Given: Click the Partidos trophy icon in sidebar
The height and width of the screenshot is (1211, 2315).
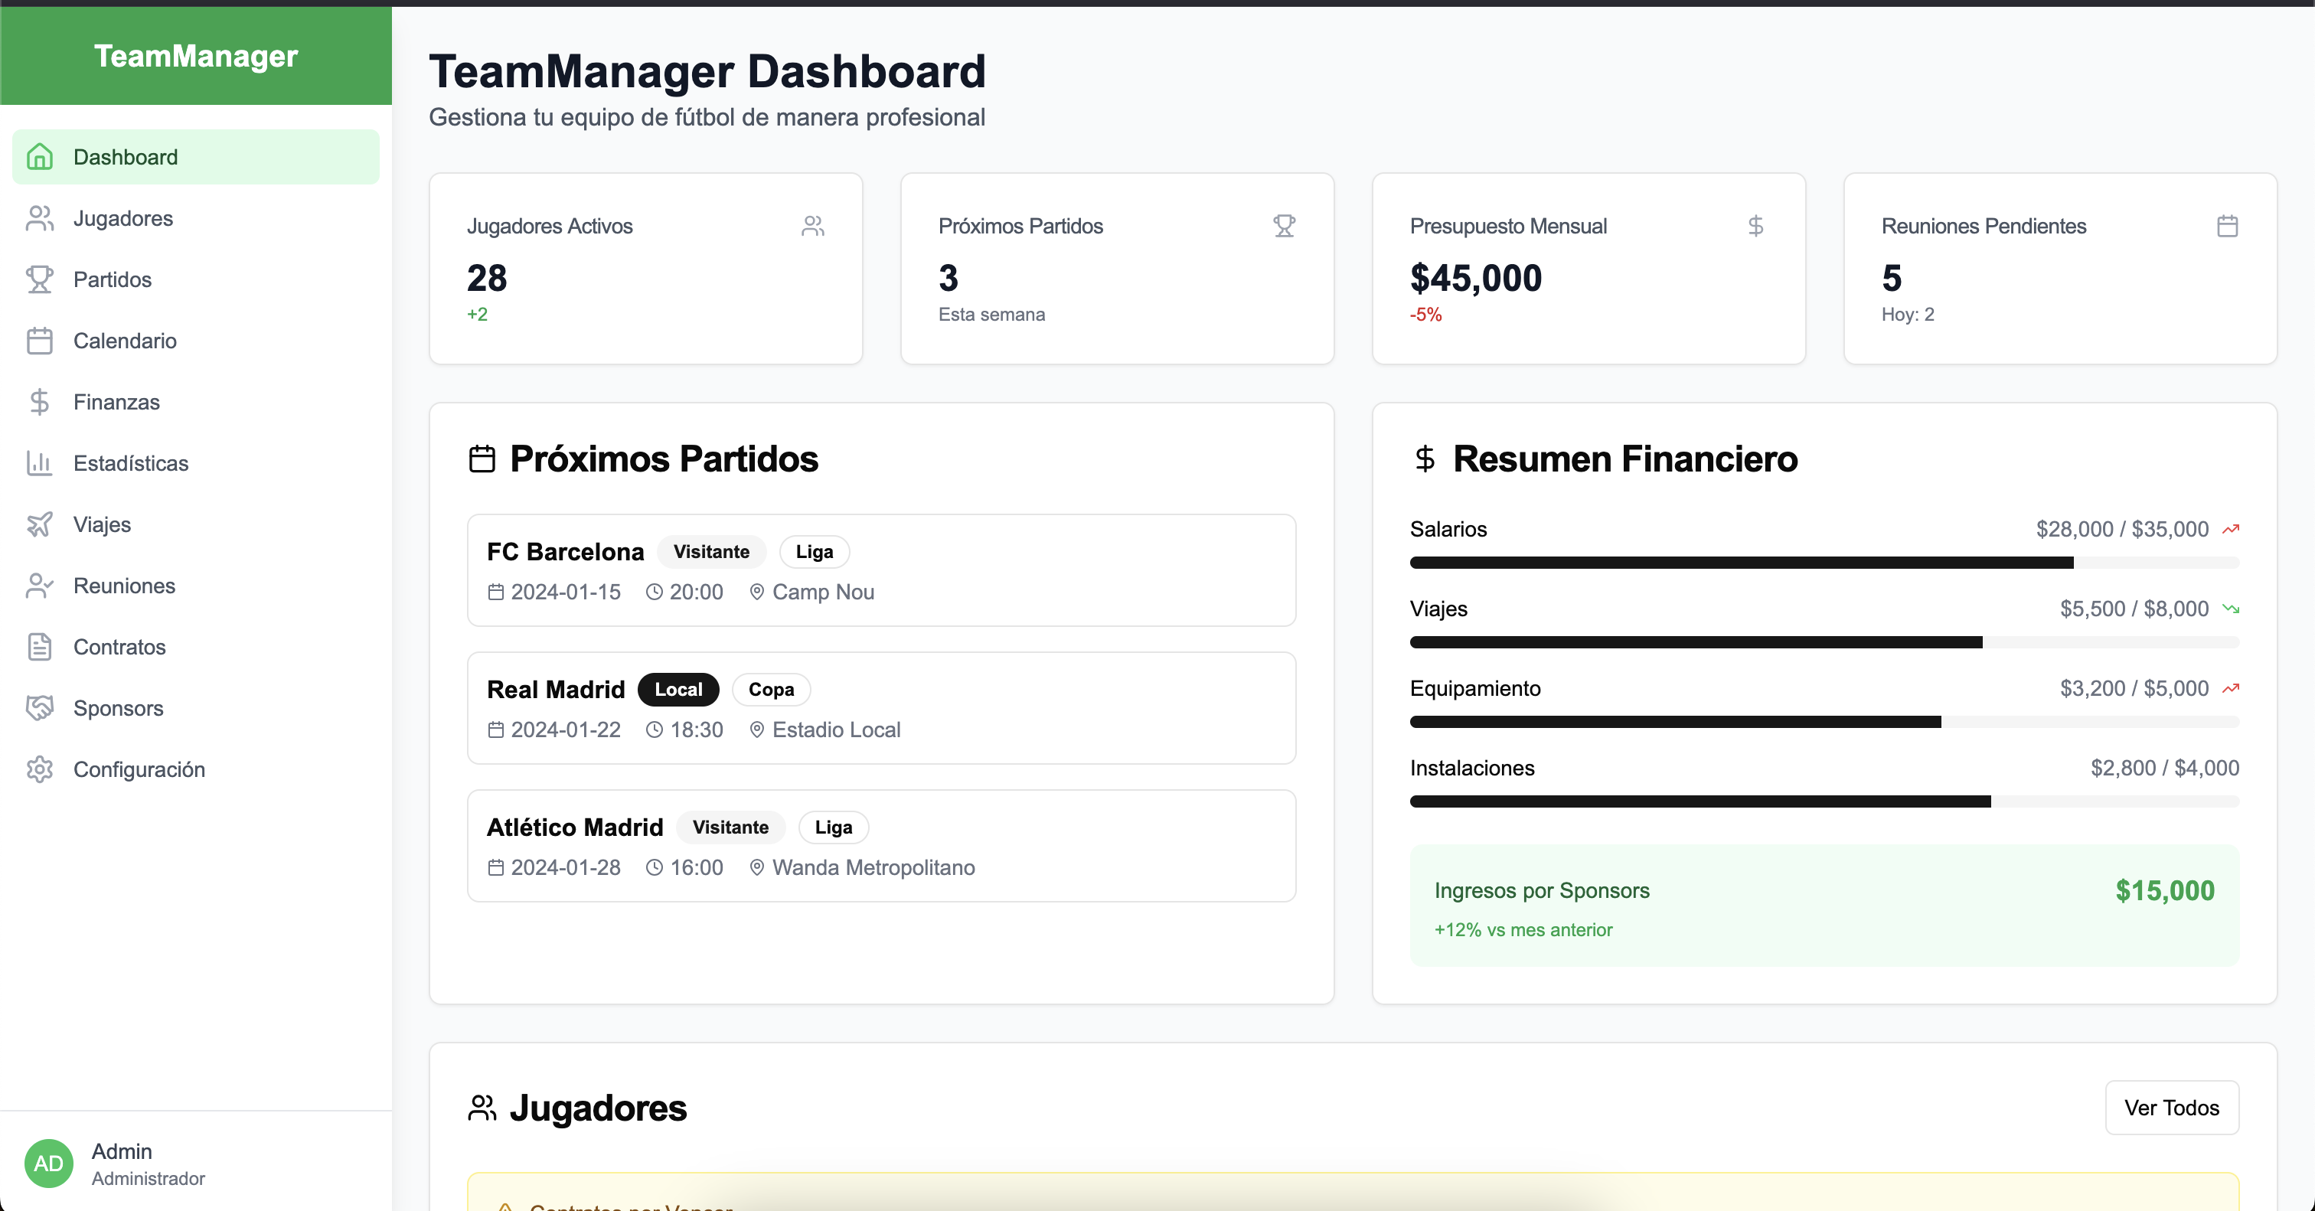Looking at the screenshot, I should coord(40,279).
